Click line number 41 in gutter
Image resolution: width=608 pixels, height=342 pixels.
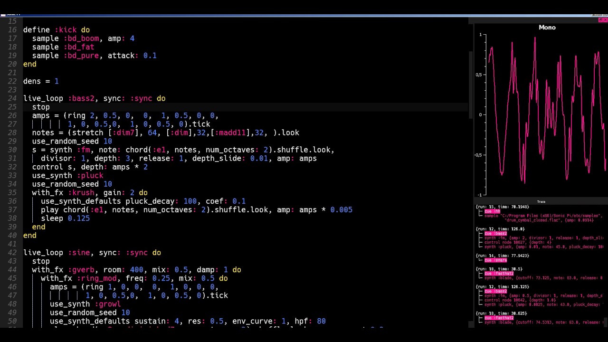tap(13, 244)
